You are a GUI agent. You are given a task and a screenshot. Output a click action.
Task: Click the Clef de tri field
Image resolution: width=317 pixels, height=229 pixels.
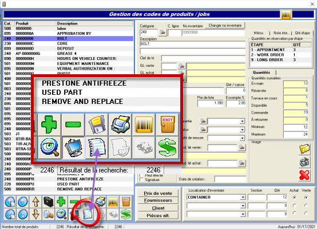[x=203, y=58]
